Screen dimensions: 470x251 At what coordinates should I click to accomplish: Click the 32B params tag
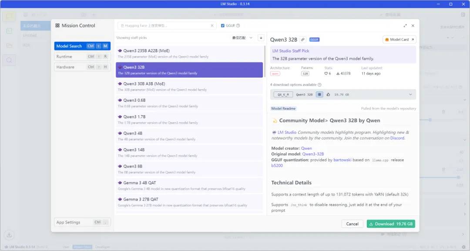305,74
